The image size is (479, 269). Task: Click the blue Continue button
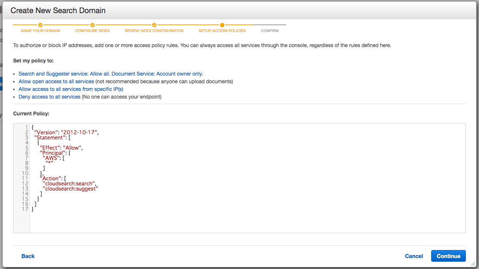pyautogui.click(x=448, y=256)
